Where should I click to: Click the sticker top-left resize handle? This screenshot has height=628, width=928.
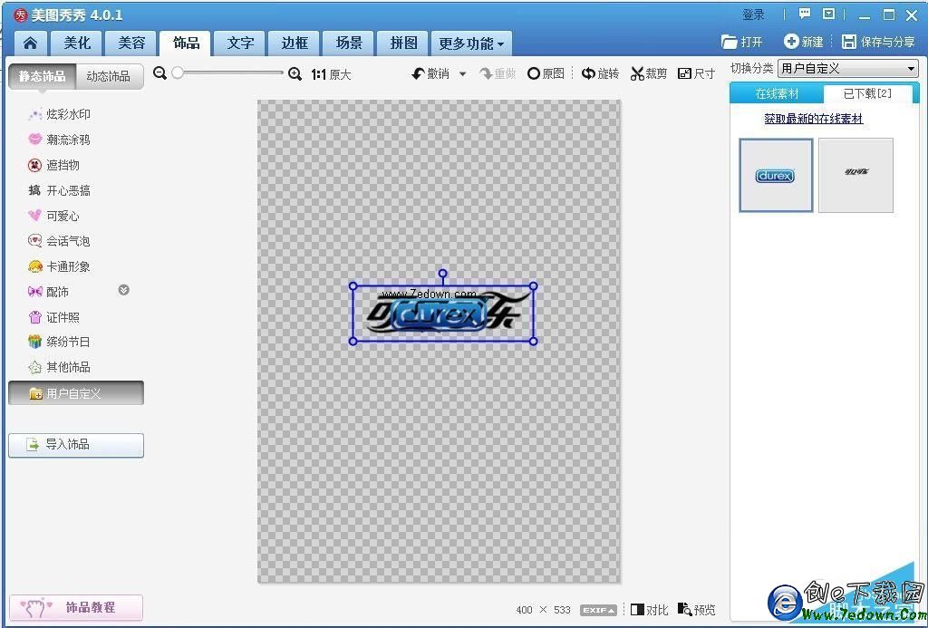click(353, 285)
